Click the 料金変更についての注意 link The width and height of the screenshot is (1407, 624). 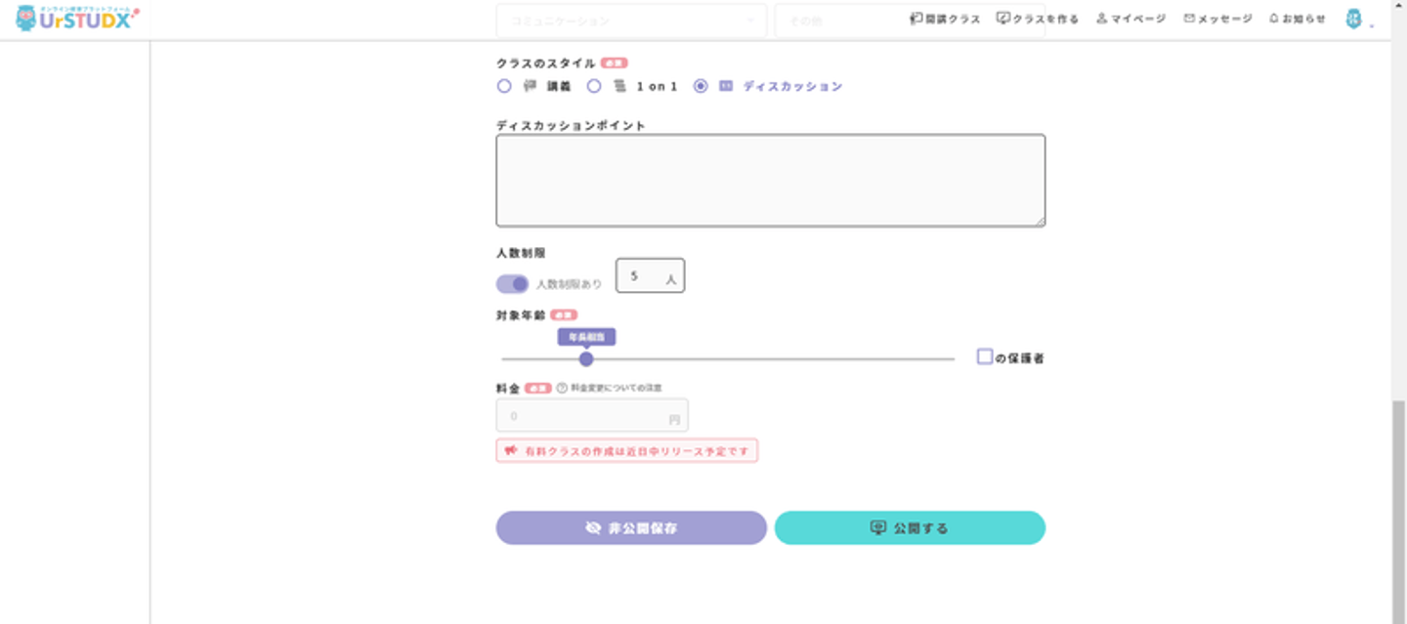pyautogui.click(x=617, y=388)
